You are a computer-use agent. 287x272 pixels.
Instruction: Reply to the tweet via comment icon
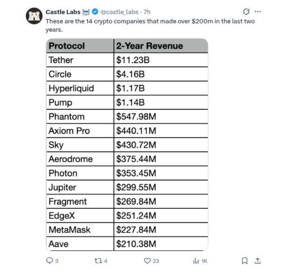click(49, 261)
